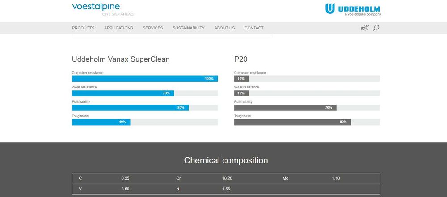Open search with the magnifier icon

376,28
